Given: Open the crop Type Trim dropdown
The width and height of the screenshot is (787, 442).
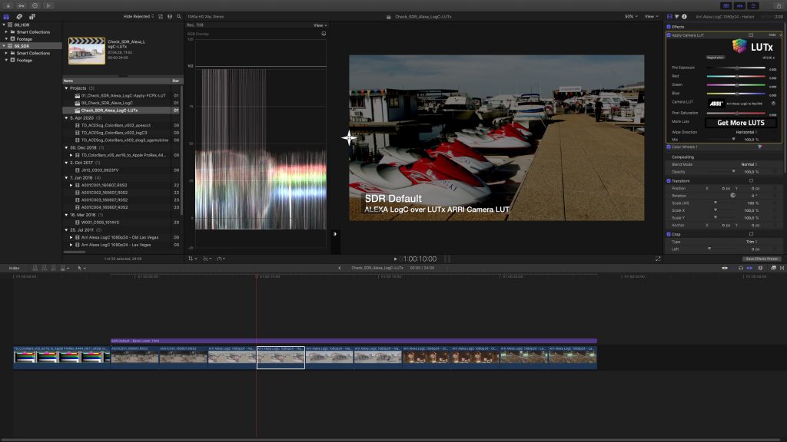Looking at the screenshot, I should pos(752,242).
